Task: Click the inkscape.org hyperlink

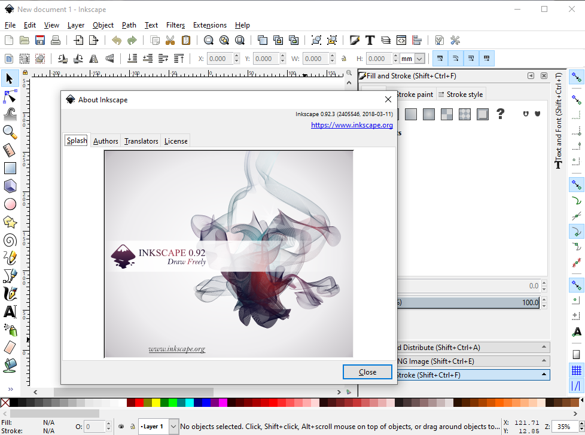Action: (352, 124)
